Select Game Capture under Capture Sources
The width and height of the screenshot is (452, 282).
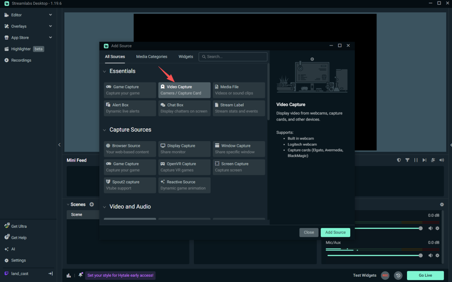tap(130, 167)
